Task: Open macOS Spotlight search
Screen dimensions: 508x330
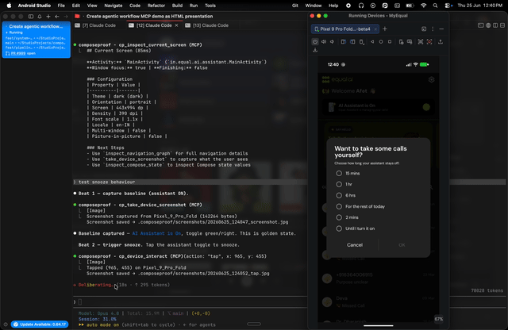Action: (x=435, y=6)
